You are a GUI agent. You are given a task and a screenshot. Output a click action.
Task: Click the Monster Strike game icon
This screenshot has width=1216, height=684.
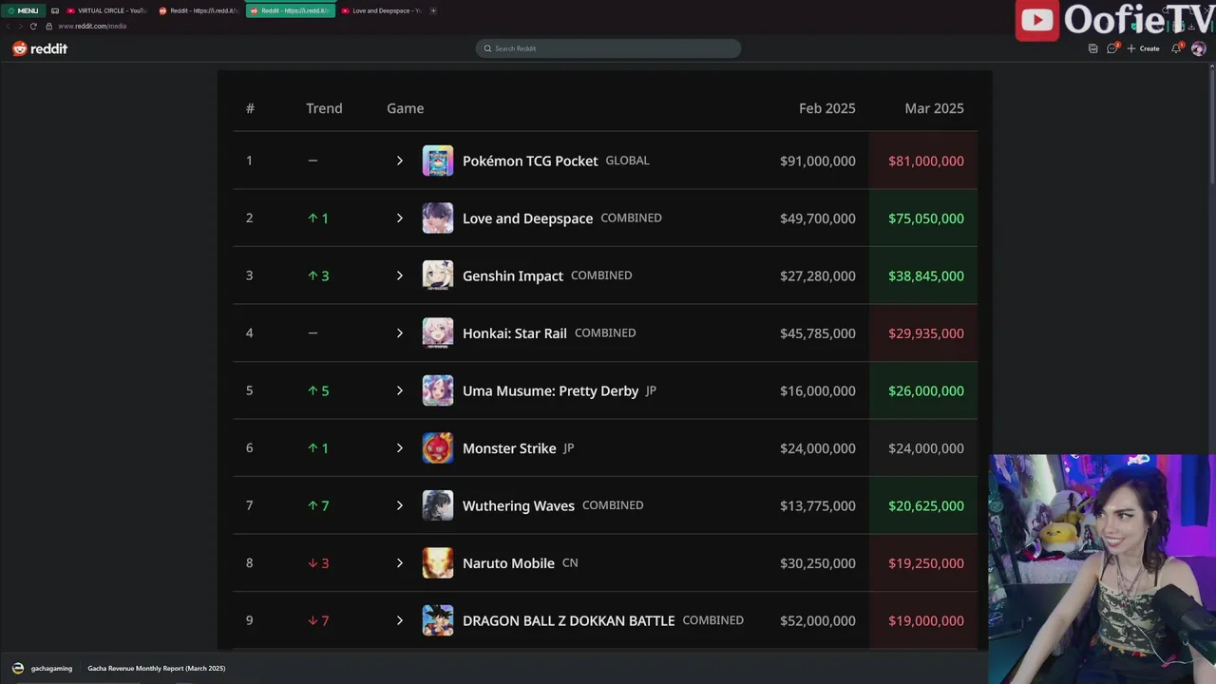[x=438, y=448]
